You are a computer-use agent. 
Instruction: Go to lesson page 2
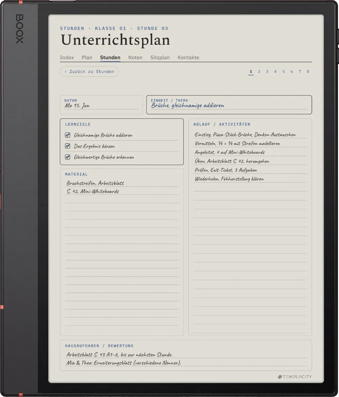click(259, 72)
